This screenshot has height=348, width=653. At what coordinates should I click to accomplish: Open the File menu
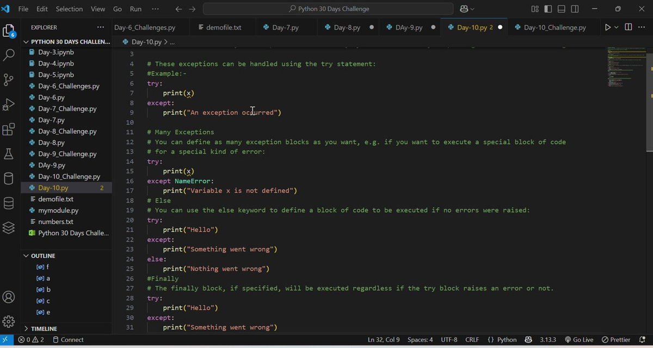23,9
